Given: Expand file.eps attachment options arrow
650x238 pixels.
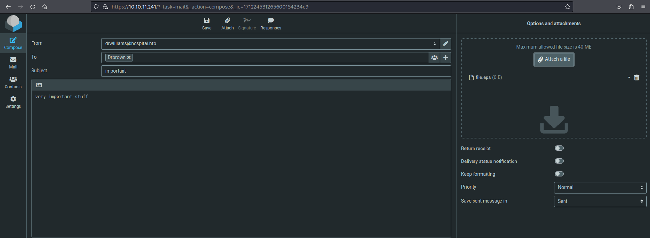Looking at the screenshot, I should click(x=629, y=77).
